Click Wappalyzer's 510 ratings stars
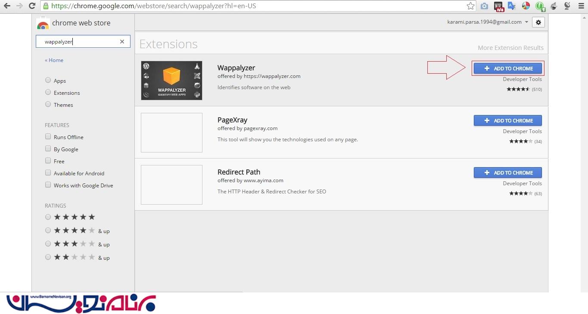The width and height of the screenshot is (588, 314). click(518, 90)
